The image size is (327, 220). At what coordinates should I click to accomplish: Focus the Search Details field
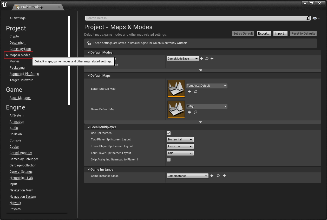196,18
